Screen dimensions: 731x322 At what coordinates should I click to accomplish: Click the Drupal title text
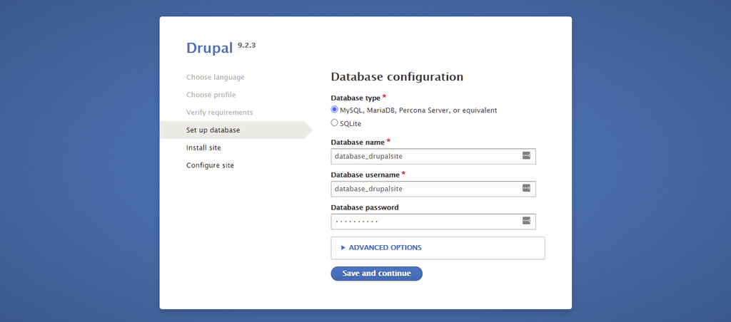(209, 48)
